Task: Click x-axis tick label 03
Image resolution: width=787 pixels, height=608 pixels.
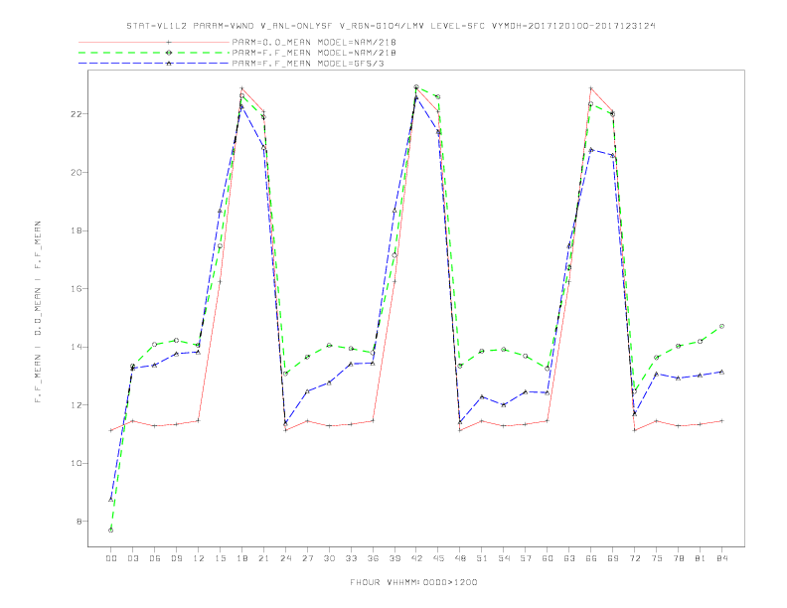Action: pyautogui.click(x=132, y=558)
